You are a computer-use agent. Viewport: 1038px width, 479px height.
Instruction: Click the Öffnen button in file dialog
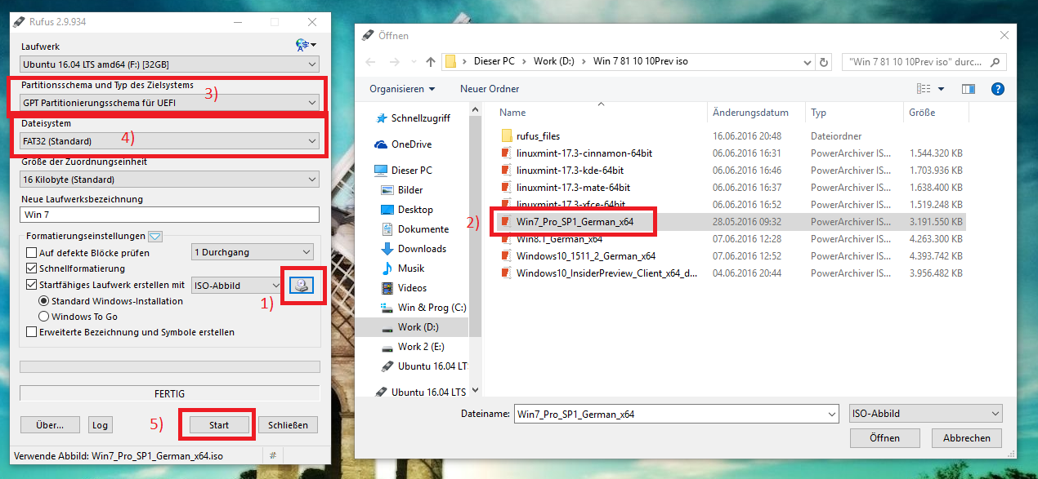click(x=885, y=438)
